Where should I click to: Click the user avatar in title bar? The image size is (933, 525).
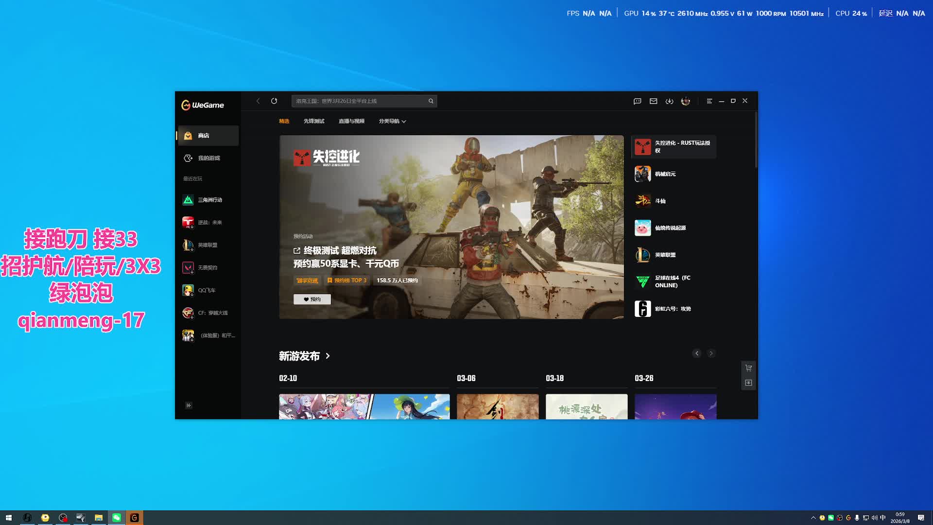point(685,101)
